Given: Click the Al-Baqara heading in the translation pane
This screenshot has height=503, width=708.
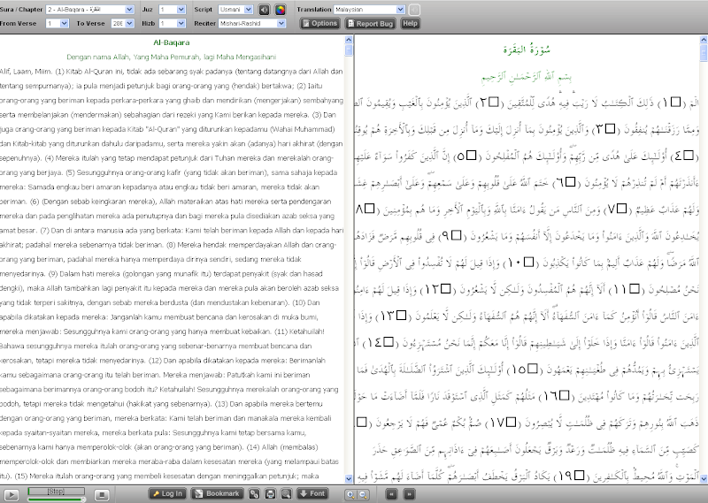Looking at the screenshot, I should (x=172, y=42).
